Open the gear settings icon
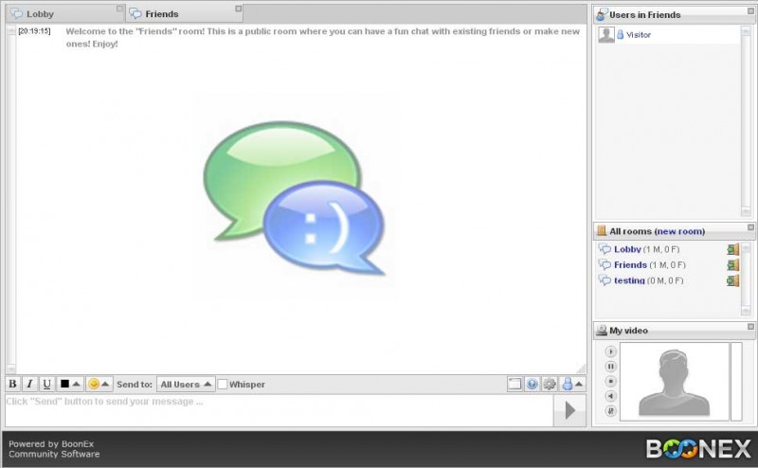 click(x=550, y=384)
